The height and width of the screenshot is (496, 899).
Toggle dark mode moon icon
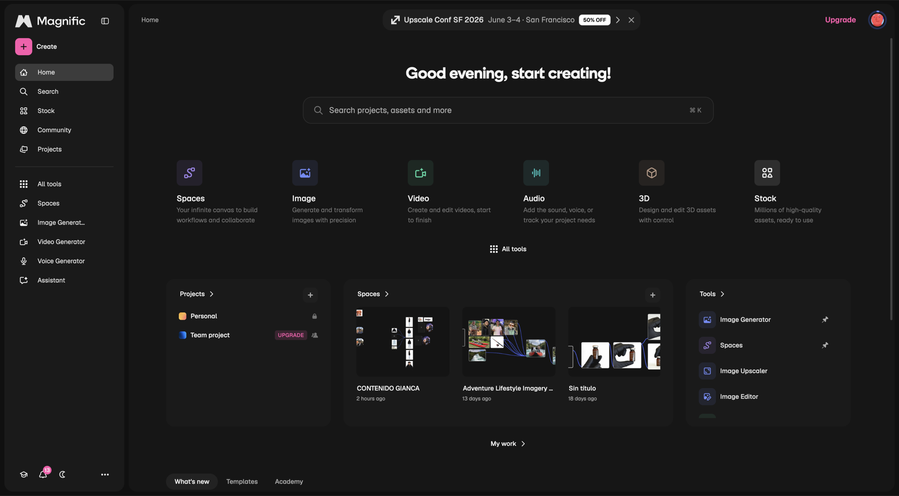[x=62, y=475]
